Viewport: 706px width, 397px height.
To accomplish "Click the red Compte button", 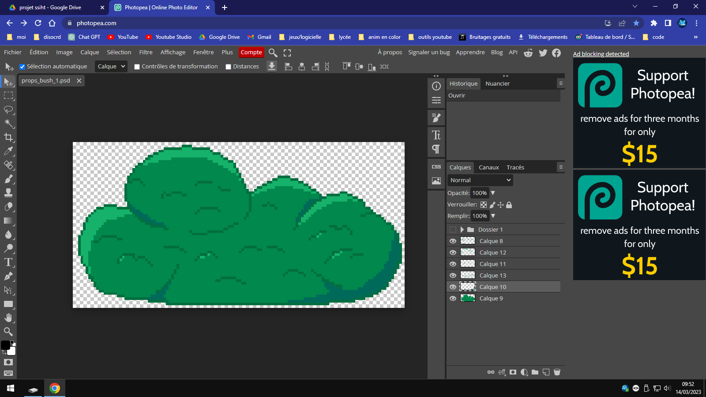I will pyautogui.click(x=251, y=52).
